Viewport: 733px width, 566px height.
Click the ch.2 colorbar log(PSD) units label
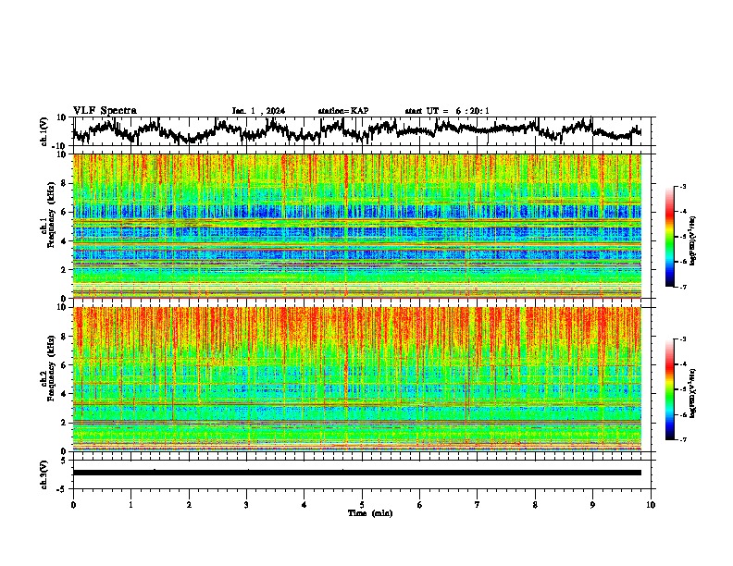pos(693,393)
